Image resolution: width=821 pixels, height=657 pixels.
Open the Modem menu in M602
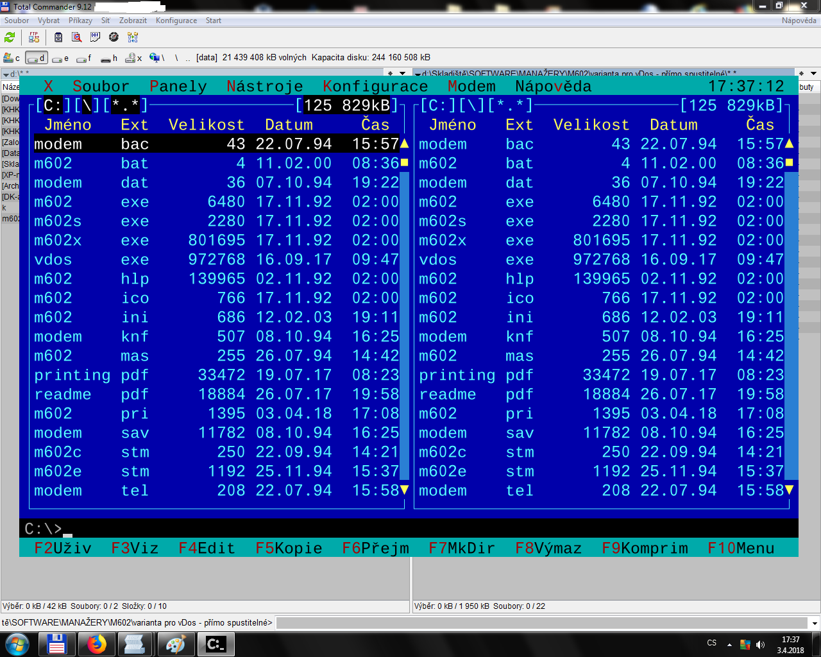pyautogui.click(x=472, y=86)
